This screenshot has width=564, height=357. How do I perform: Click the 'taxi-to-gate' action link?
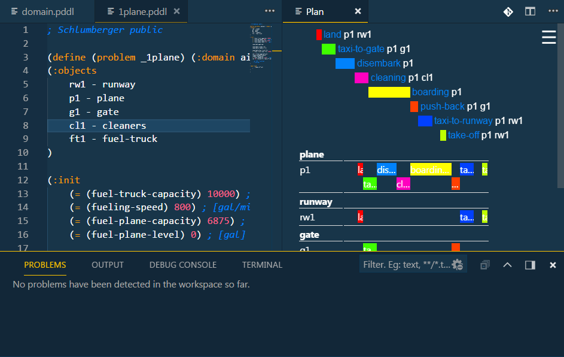click(x=361, y=49)
